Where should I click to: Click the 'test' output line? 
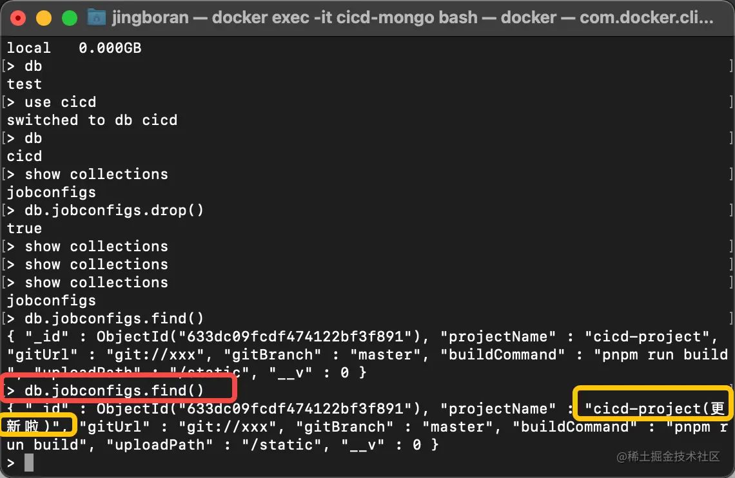24,84
